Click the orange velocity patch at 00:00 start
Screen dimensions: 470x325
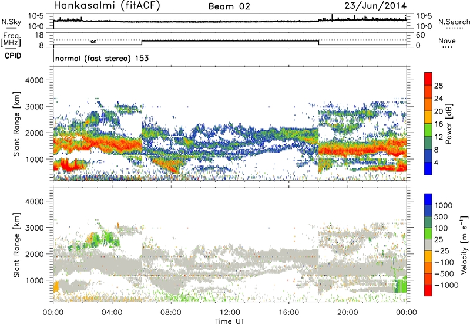coord(56,287)
